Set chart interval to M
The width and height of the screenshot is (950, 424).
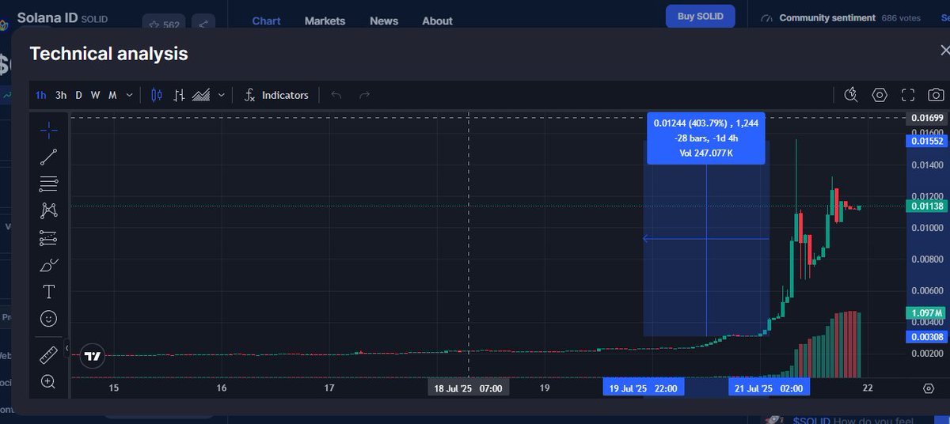[112, 95]
